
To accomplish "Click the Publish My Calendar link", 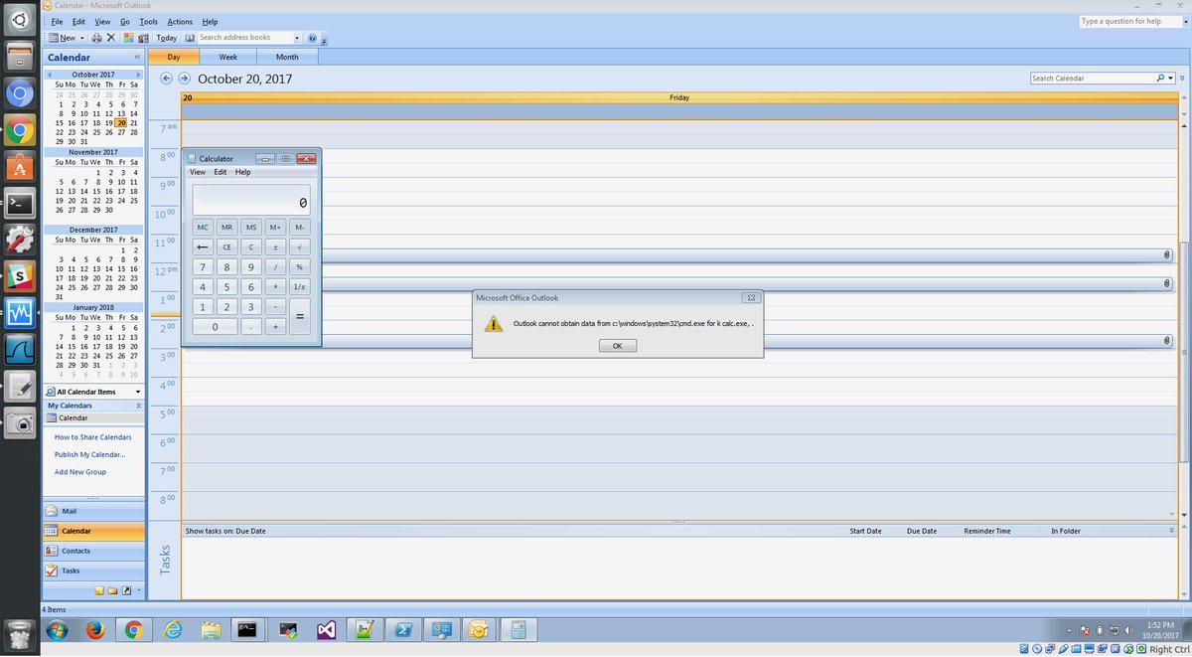I will (x=90, y=454).
